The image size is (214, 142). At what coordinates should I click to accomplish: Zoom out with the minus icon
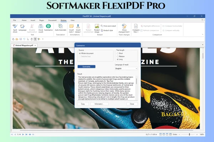tap(179, 134)
